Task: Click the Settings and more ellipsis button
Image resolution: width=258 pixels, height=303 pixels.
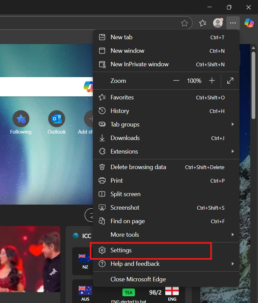Action: point(233,23)
